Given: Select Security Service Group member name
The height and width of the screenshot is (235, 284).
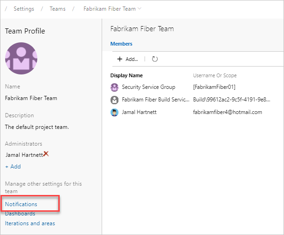Looking at the screenshot, I should [148, 87].
